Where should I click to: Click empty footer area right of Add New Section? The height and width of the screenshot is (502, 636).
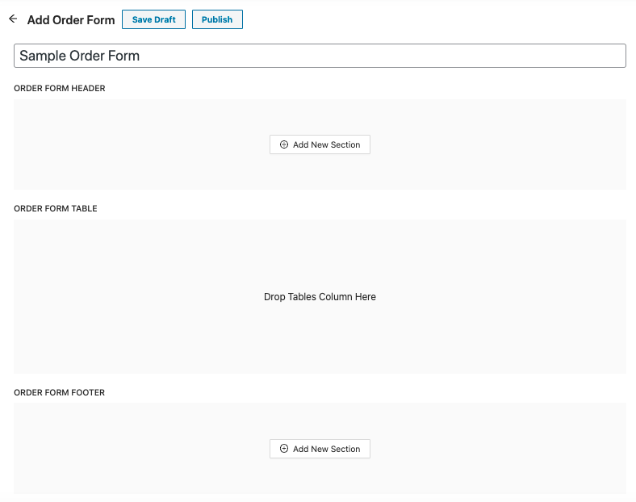pyautogui.click(x=500, y=449)
